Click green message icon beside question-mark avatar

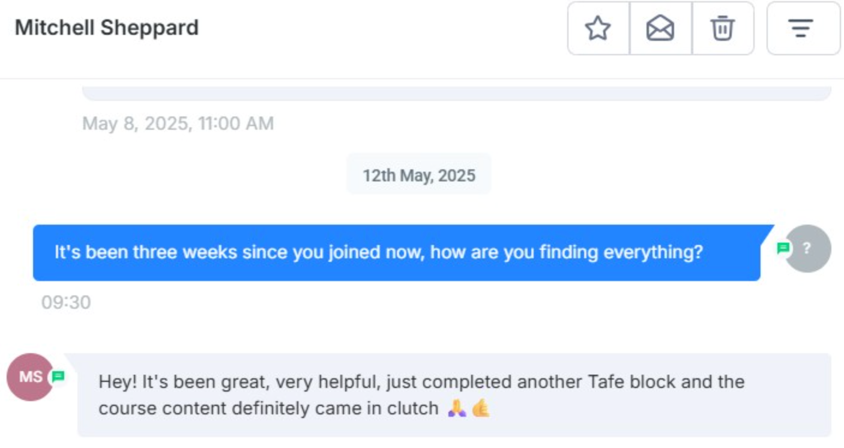[x=783, y=248]
